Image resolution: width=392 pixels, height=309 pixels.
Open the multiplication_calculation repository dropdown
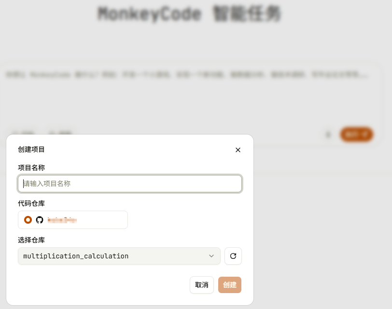pos(119,256)
